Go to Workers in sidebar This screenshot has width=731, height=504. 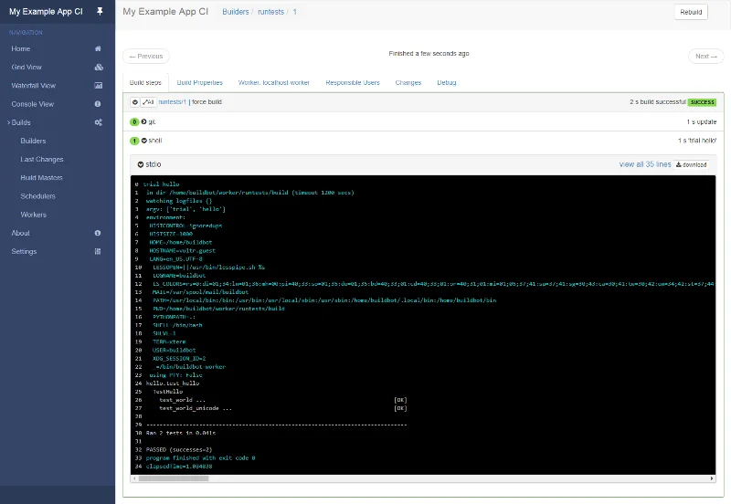(x=34, y=215)
